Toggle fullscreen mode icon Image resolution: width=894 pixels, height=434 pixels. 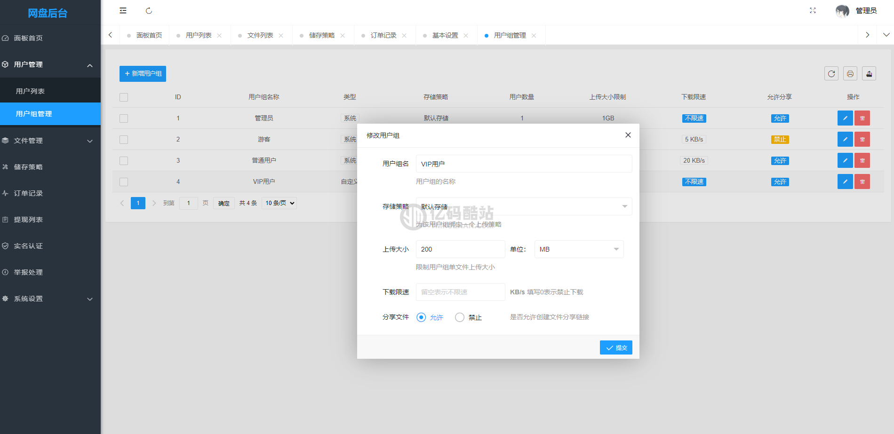click(x=813, y=10)
